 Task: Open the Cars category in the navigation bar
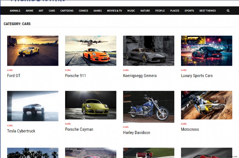pyautogui.click(x=52, y=11)
